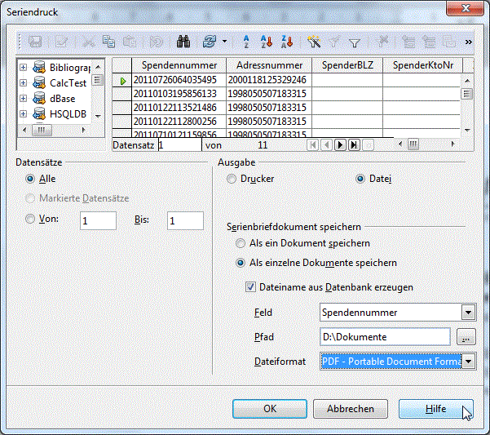
Task: Click the Abbrechen button
Action: [351, 409]
